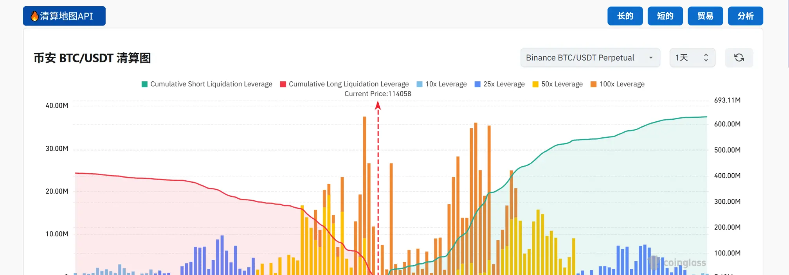Click the red dashed current price marker line
This screenshot has width=789, height=275.
pos(378,188)
